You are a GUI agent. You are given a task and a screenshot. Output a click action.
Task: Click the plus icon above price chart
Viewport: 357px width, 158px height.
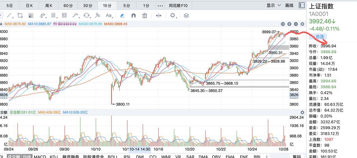point(289,24)
